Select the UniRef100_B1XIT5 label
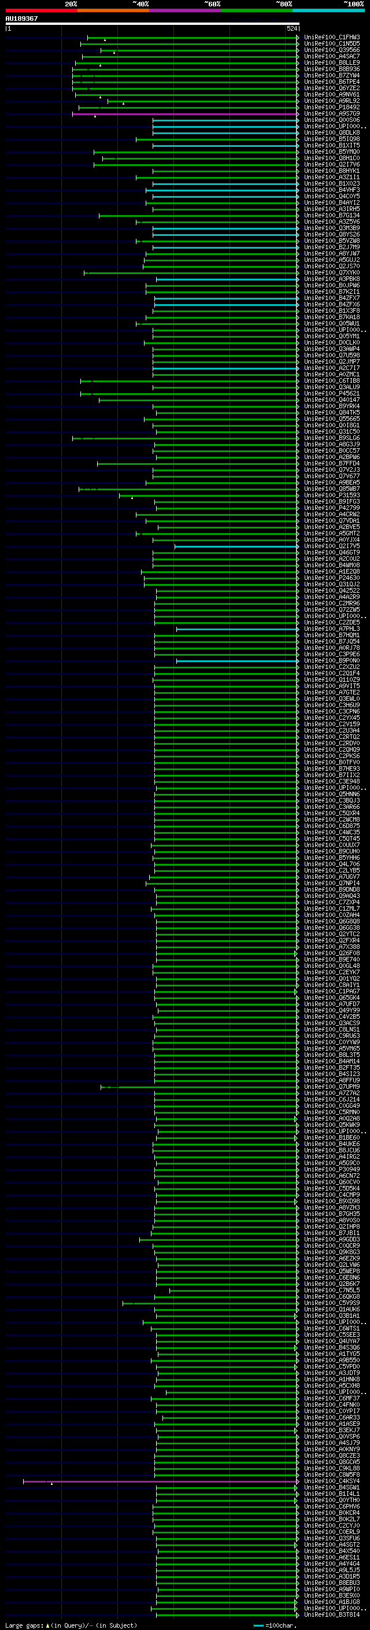The width and height of the screenshot is (370, 1630). [332, 146]
